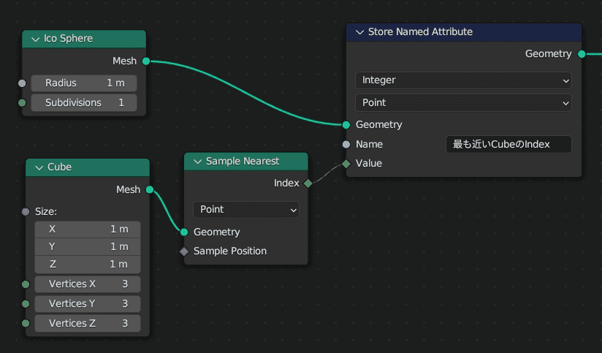The width and height of the screenshot is (602, 353).
Task: Click Sample Nearest Geometry input socket
Action: [184, 232]
